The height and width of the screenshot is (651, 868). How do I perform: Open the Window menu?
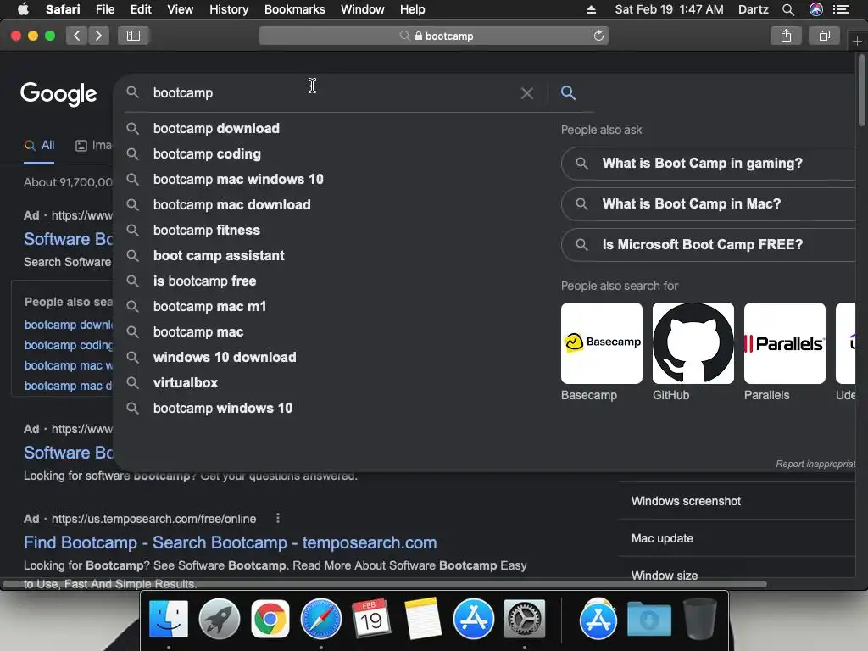[x=362, y=9]
